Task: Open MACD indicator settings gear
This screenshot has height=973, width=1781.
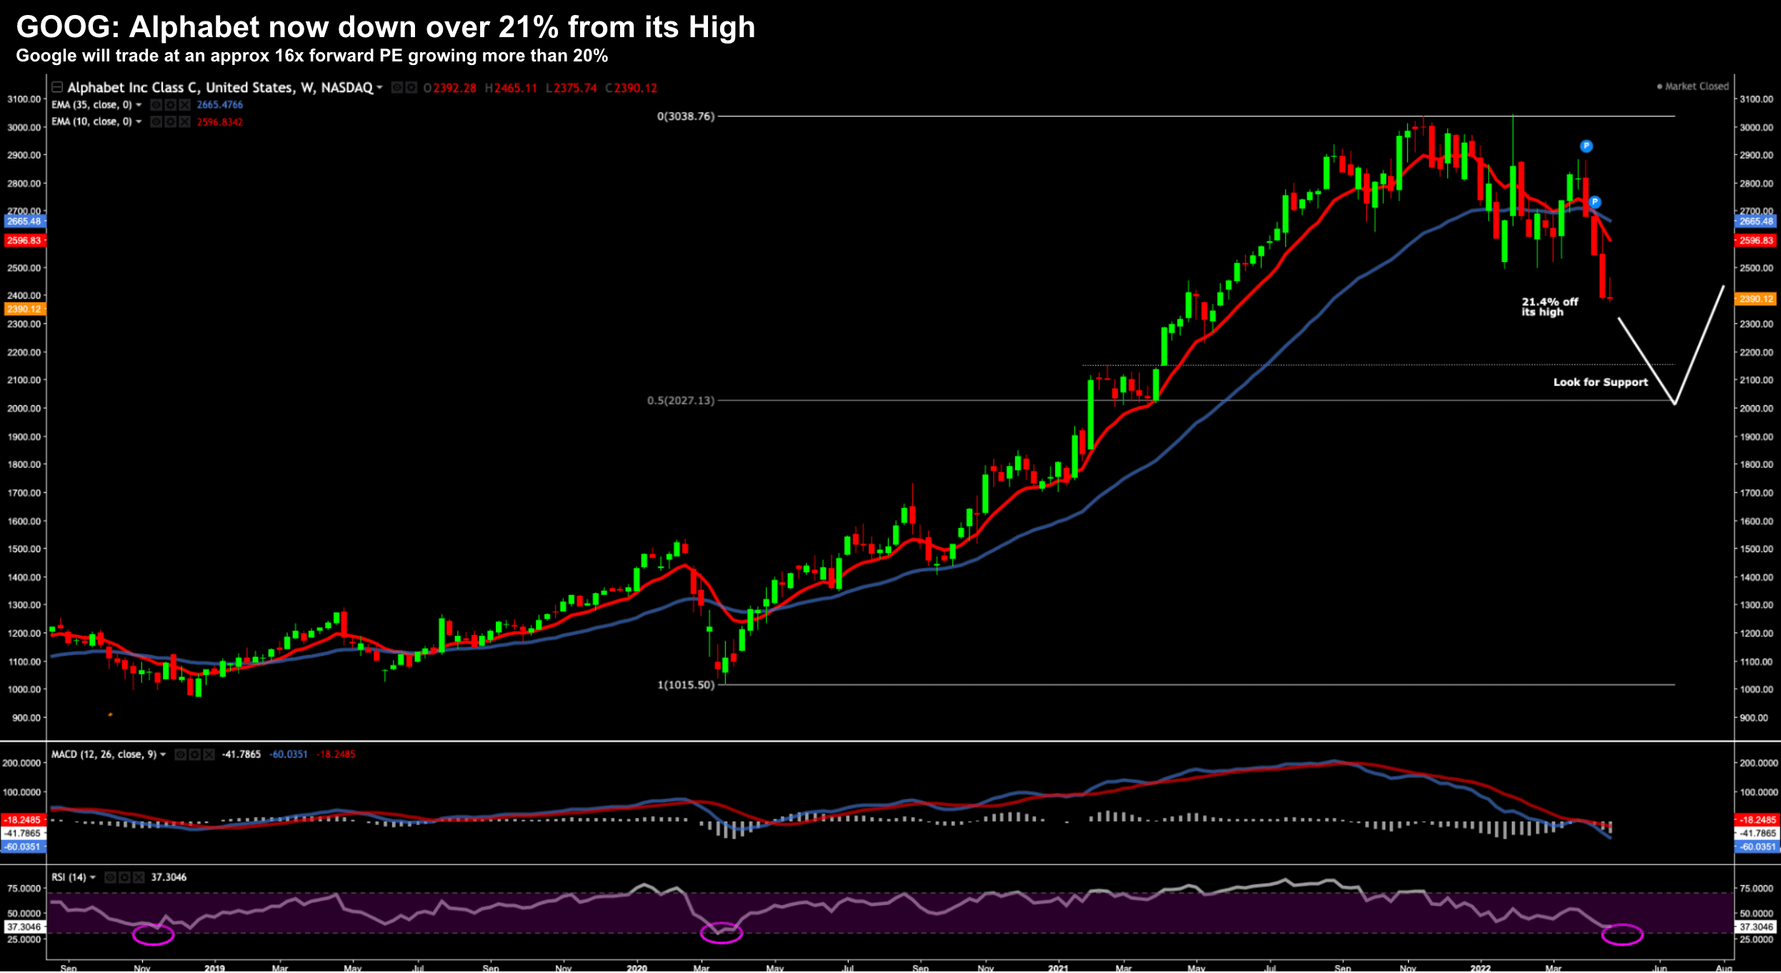Action: (x=194, y=754)
